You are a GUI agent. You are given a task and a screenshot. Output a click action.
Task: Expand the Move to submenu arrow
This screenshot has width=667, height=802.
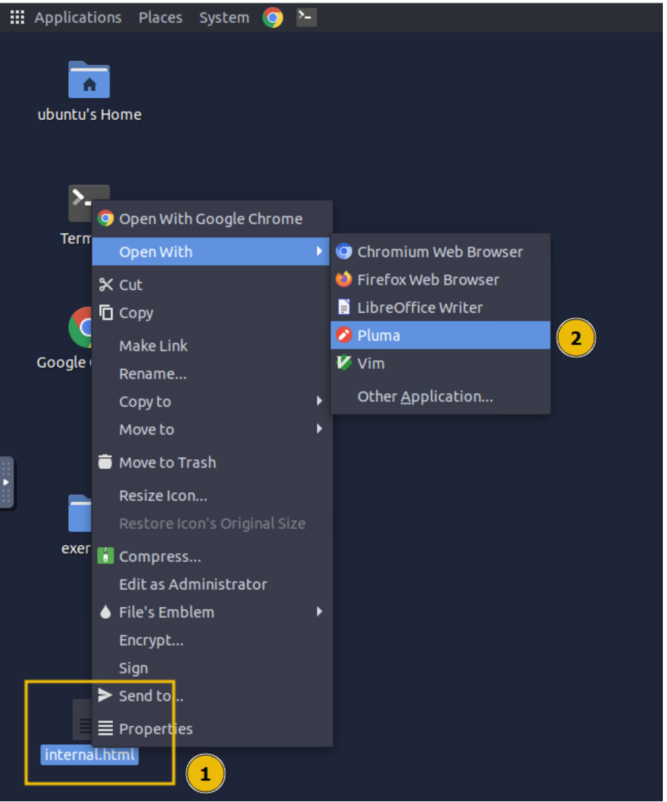tap(319, 429)
